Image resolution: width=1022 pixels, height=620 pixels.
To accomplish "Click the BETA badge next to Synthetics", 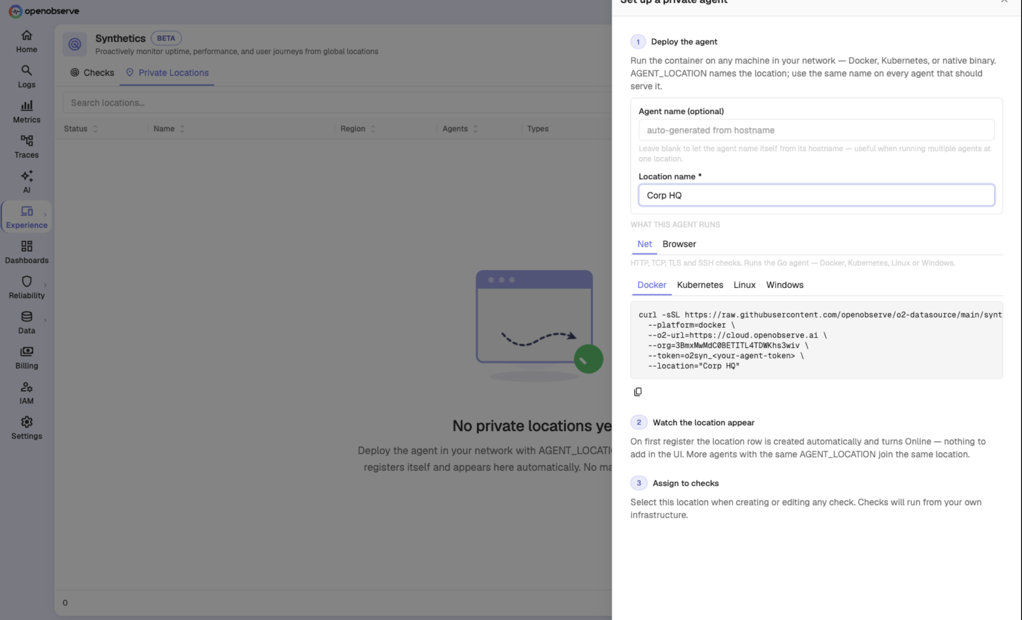I will [x=166, y=38].
